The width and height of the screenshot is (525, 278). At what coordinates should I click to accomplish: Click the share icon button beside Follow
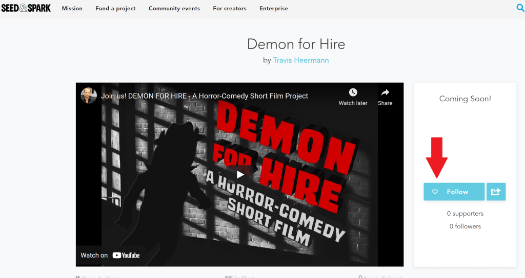point(496,192)
